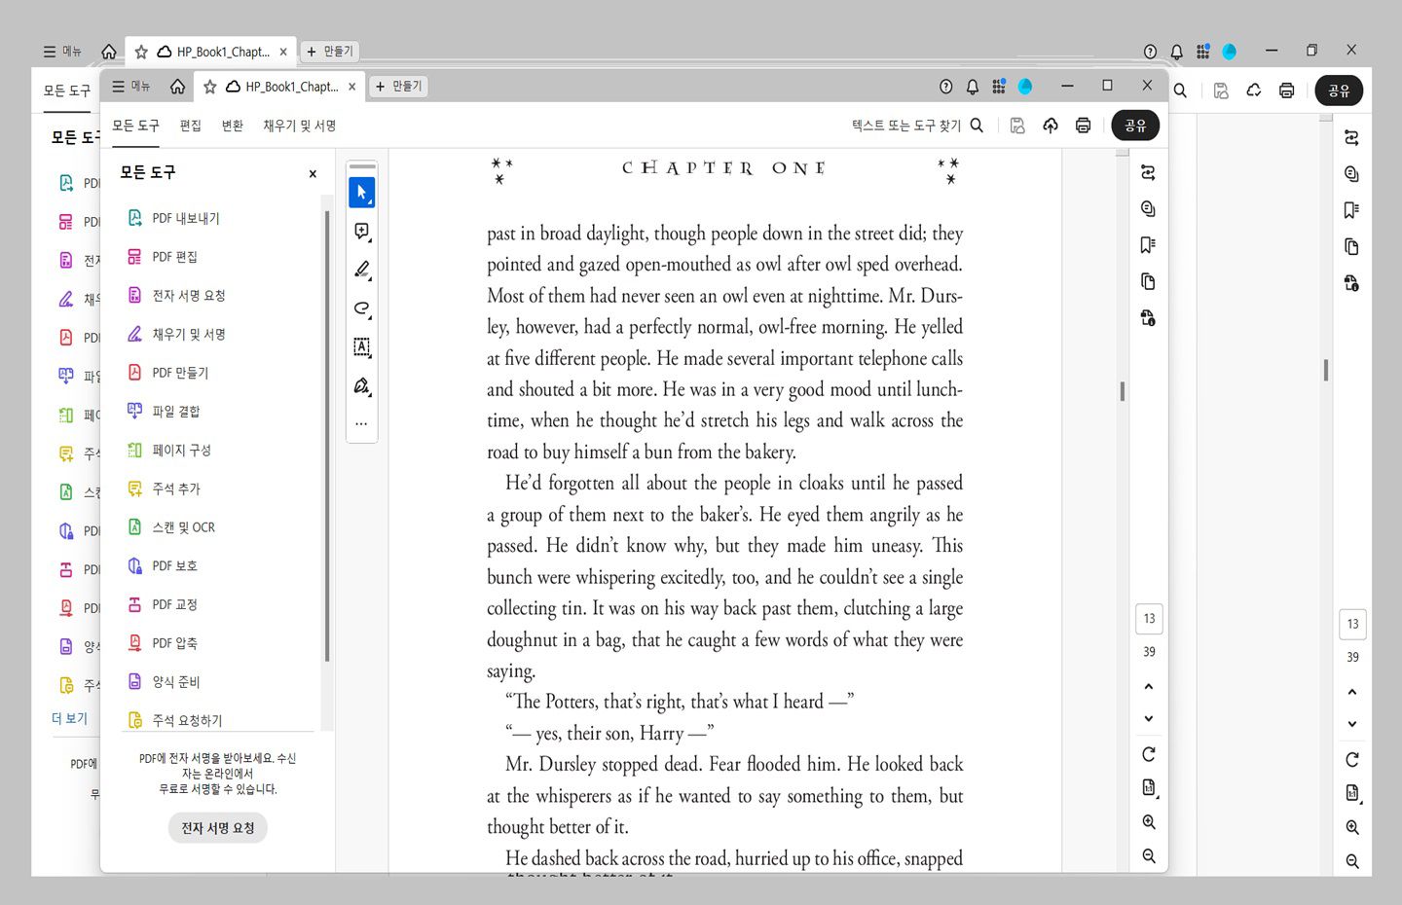This screenshot has height=905, width=1402.
Task: Open 메뉴 in the back window
Action: [x=62, y=52]
